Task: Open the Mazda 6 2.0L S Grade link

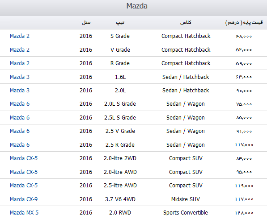Action: pyautogui.click(x=20, y=104)
